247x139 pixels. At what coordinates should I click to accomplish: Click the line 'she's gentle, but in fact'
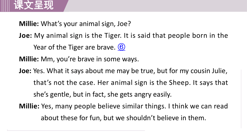tap(103, 94)
